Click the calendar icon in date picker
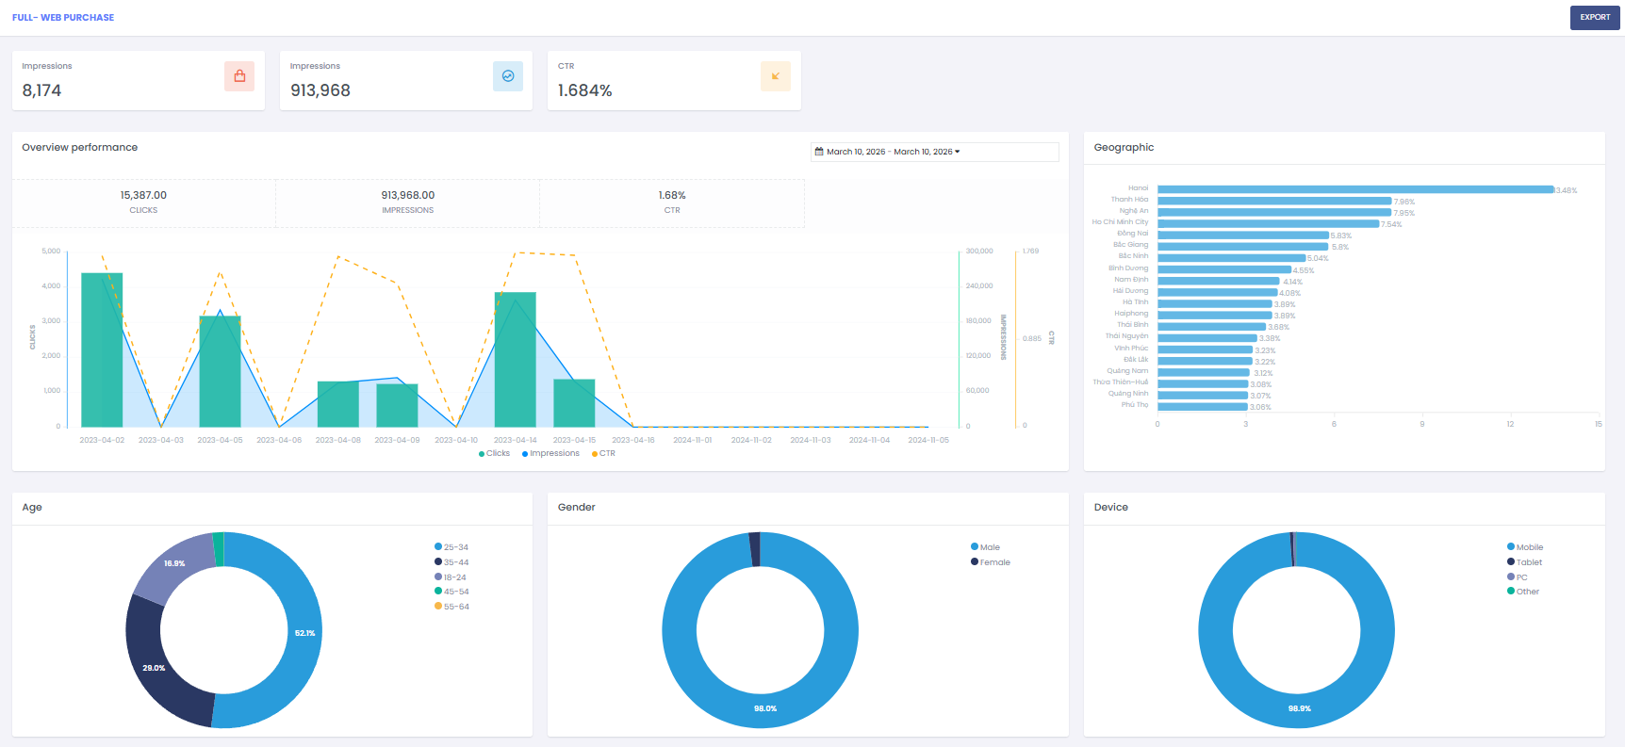1625x747 pixels. 819,152
